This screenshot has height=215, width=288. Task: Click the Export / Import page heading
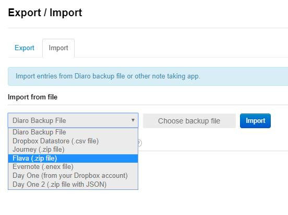point(45,13)
